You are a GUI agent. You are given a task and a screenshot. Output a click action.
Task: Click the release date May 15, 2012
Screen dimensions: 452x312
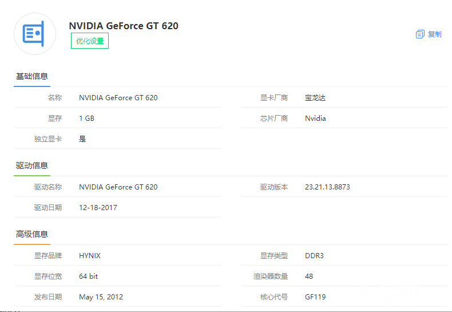tap(101, 297)
